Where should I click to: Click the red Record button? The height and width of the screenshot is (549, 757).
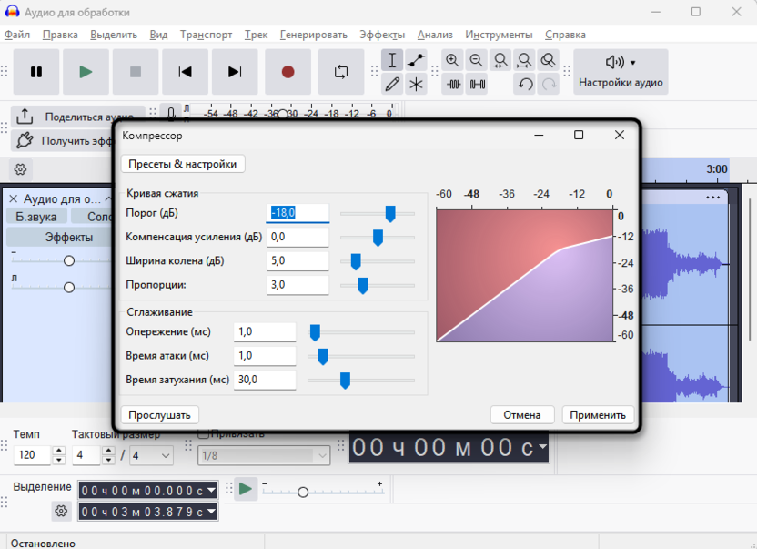(x=288, y=72)
